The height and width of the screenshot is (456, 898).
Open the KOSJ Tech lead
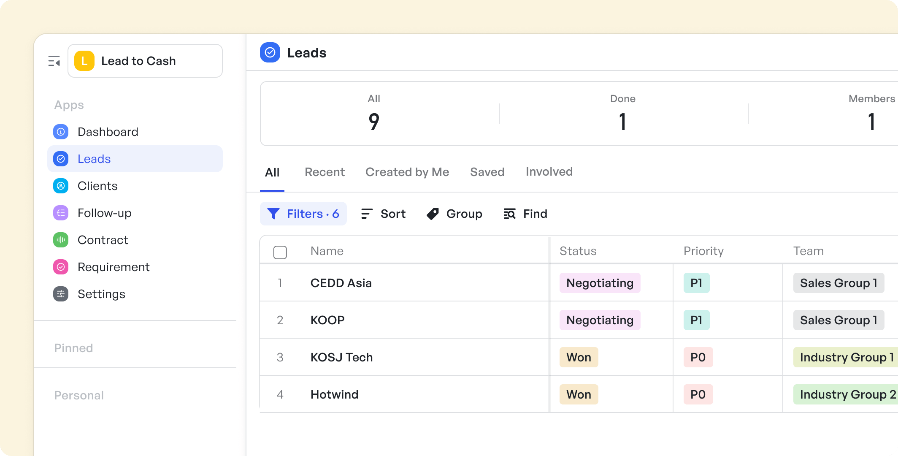click(x=341, y=357)
